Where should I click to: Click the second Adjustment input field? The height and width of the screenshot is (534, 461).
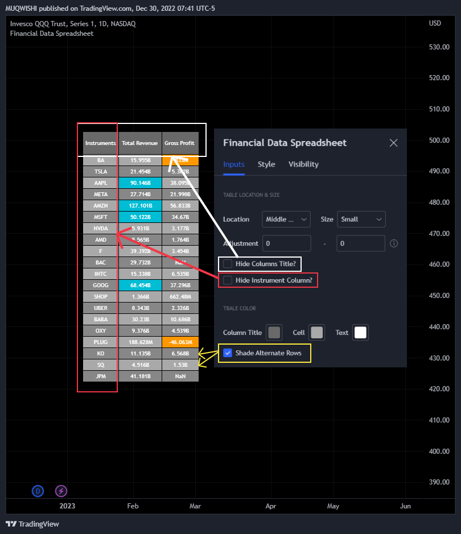coord(361,243)
